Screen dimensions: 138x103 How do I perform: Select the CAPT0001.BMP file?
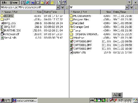tap(81, 45)
